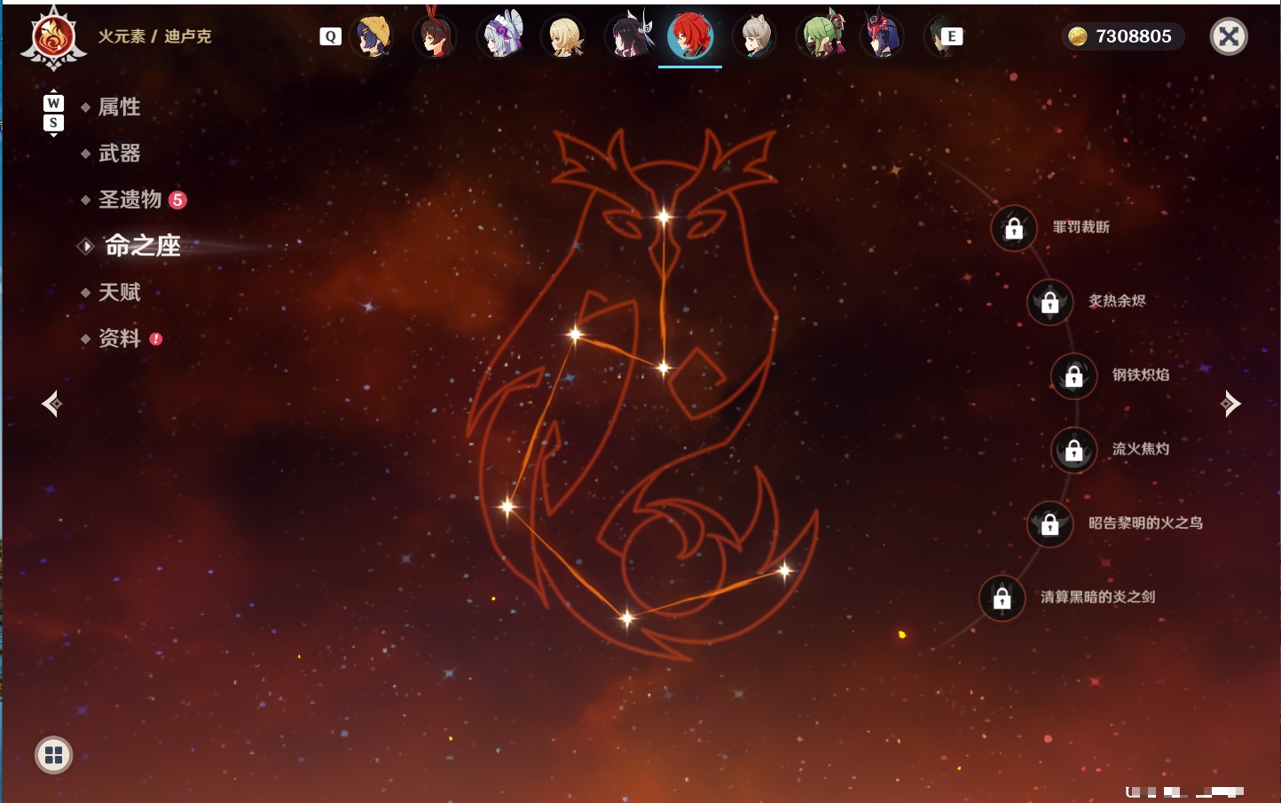Go to next character with right arrow
Screen dimensions: 1281x803
(x=1230, y=404)
